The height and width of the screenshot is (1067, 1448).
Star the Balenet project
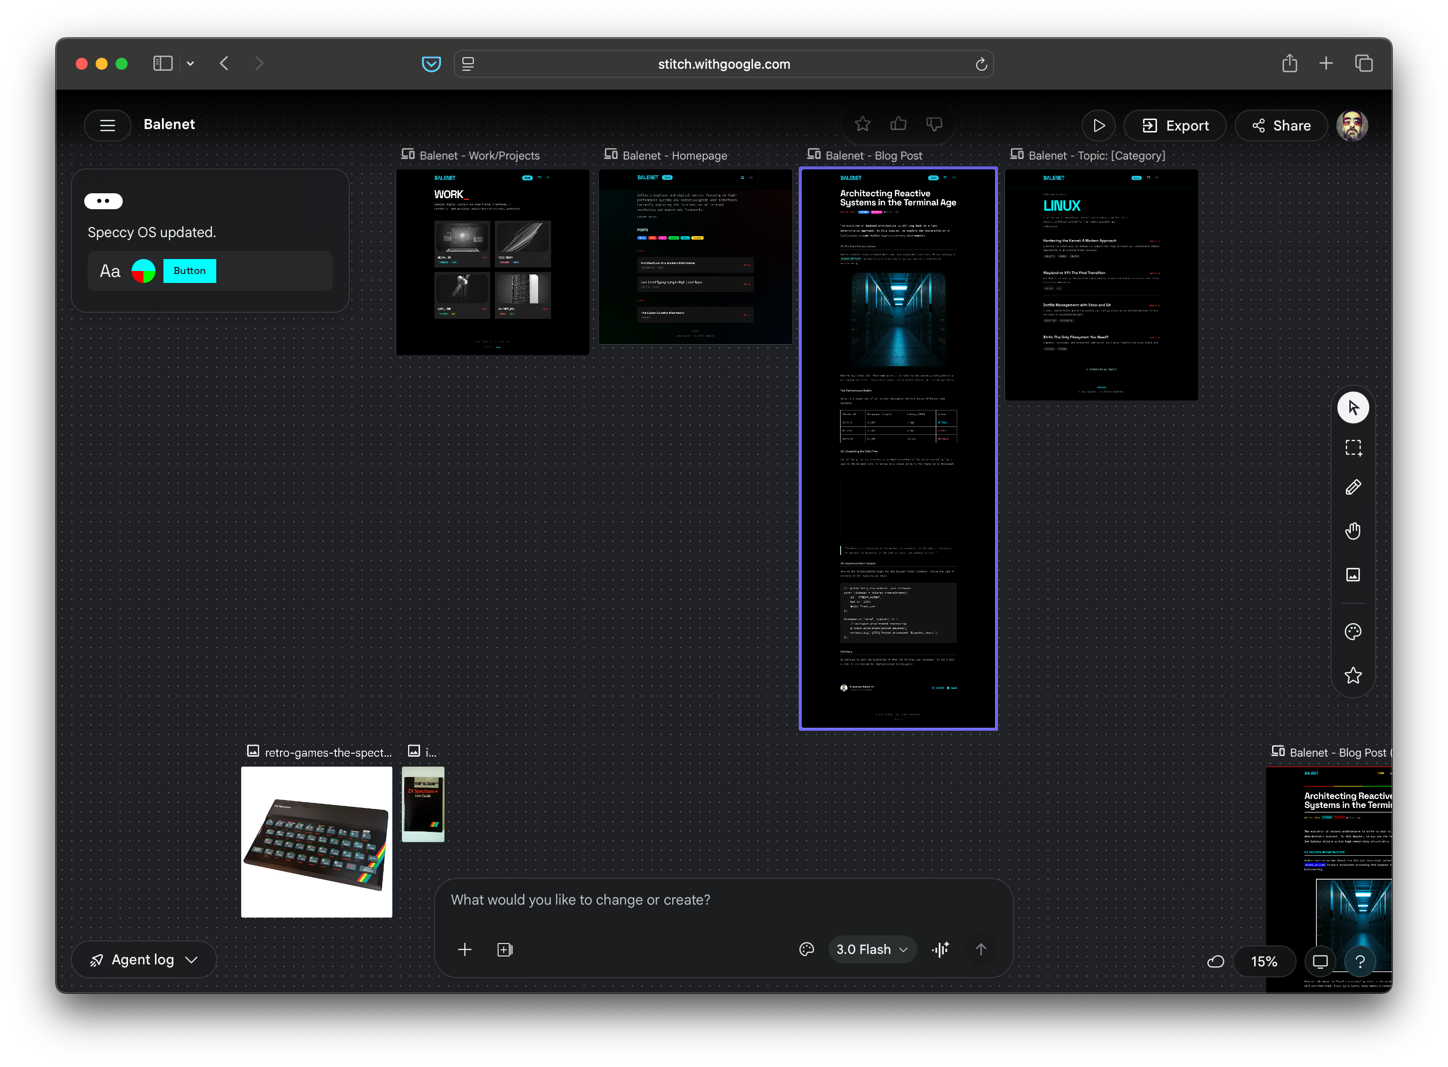[863, 124]
